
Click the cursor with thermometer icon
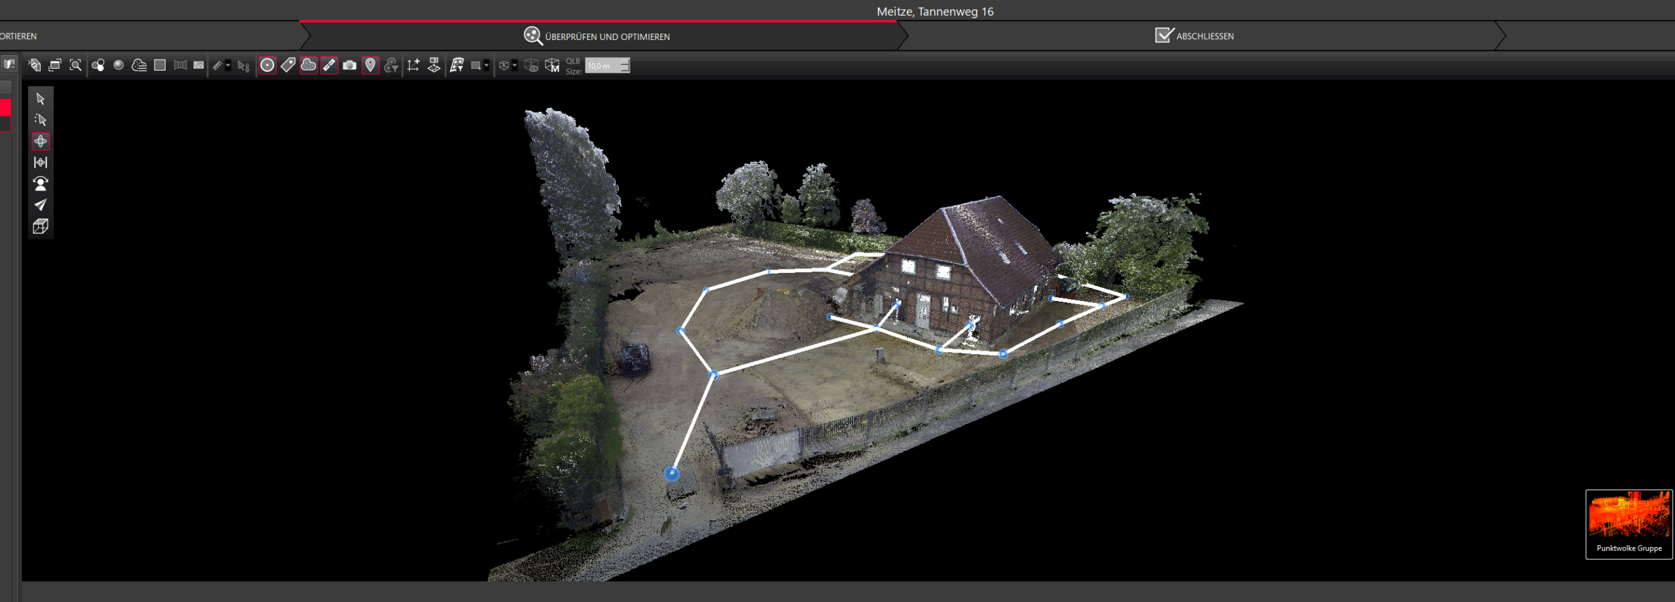[243, 65]
